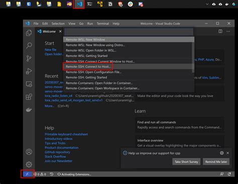Click the VS Code logo in title bar
The width and height of the screenshot is (238, 184).
point(28,23)
